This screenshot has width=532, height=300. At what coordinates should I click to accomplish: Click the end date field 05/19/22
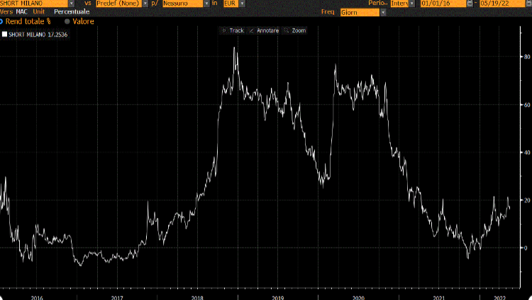click(501, 4)
